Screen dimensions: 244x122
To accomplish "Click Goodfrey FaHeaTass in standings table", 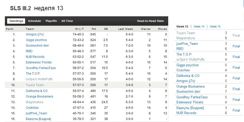I will (41, 68).
